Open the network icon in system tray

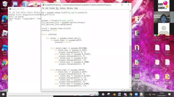(150, 94)
